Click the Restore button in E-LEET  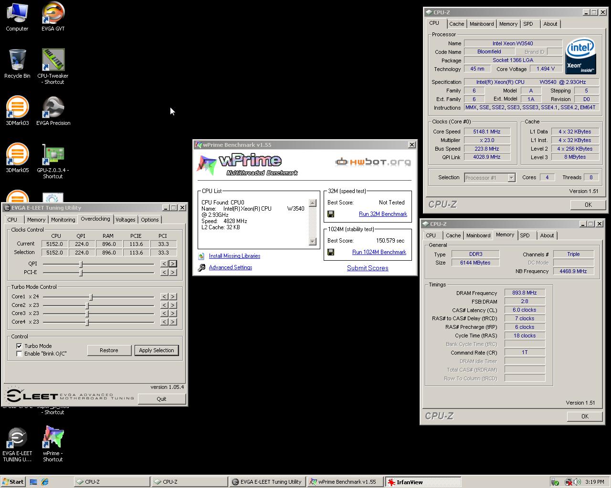click(x=109, y=350)
